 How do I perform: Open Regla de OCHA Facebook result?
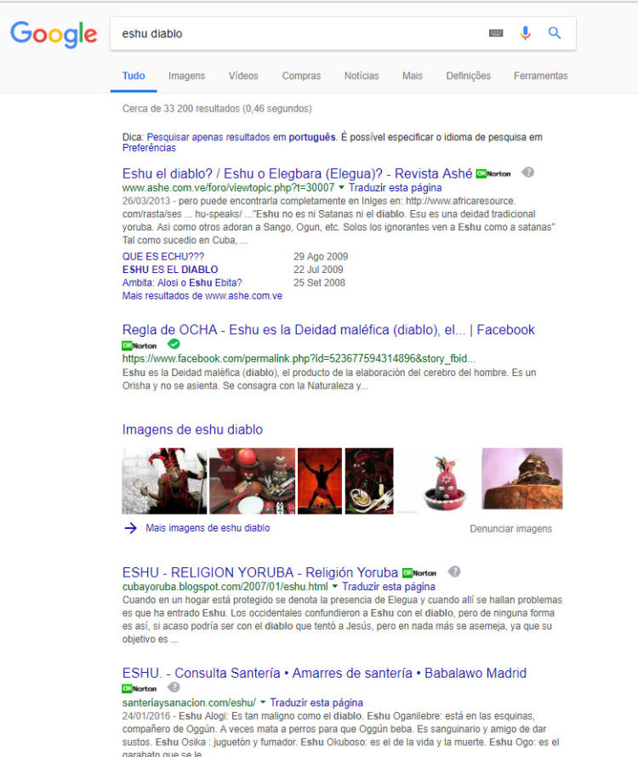[x=328, y=330]
